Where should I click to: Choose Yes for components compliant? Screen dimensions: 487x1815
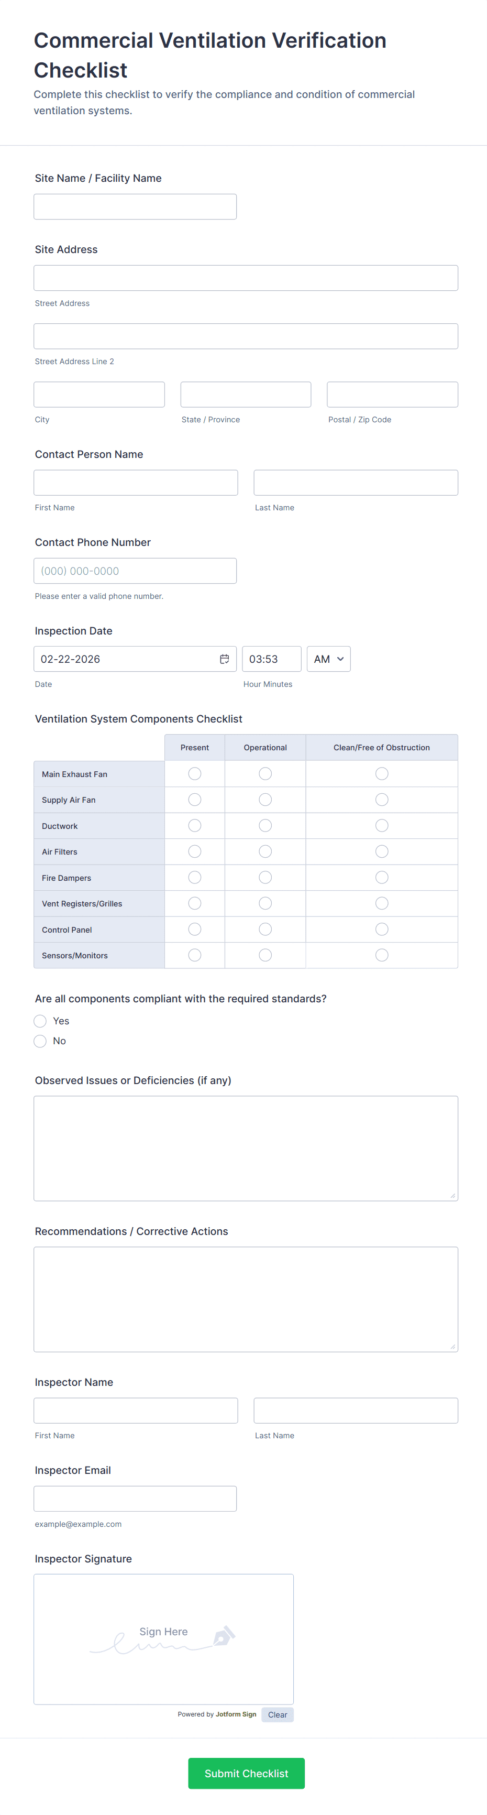(x=40, y=1021)
